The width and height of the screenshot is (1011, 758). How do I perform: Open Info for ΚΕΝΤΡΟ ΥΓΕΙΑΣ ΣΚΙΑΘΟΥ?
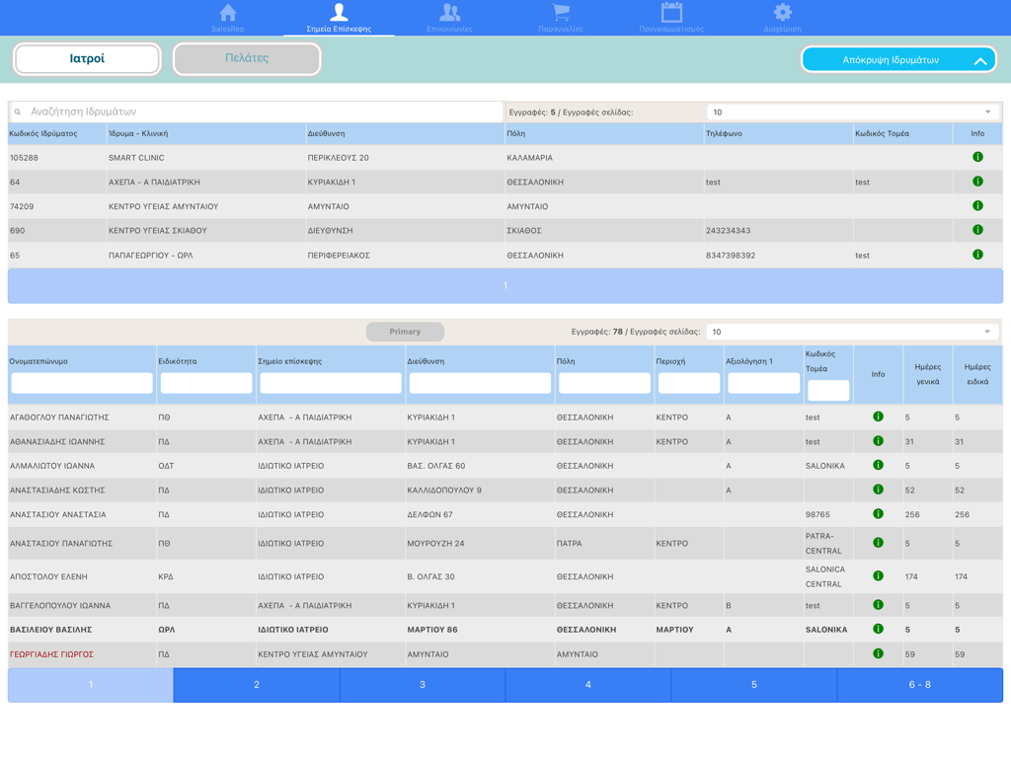(x=977, y=230)
